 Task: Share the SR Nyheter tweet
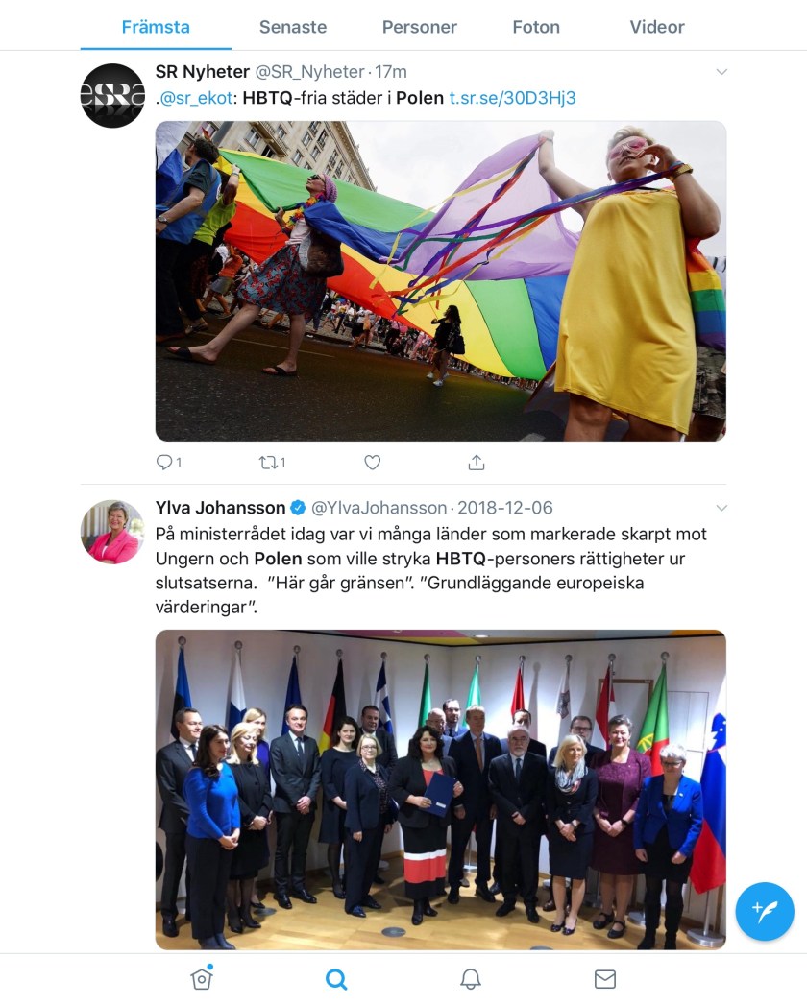click(x=476, y=462)
